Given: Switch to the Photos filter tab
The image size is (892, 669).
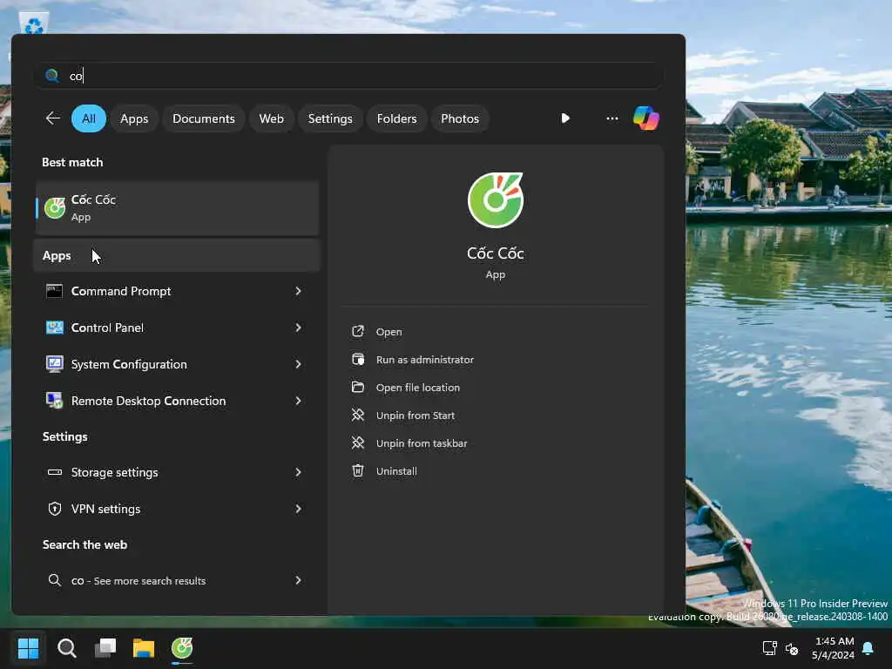Looking at the screenshot, I should [x=460, y=118].
